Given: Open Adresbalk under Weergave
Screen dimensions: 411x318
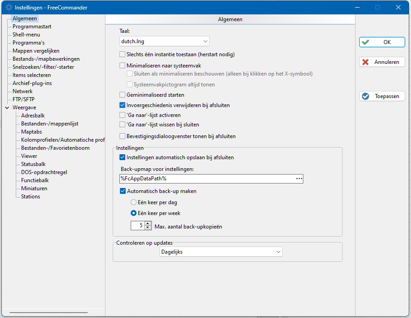Looking at the screenshot, I should tap(33, 116).
